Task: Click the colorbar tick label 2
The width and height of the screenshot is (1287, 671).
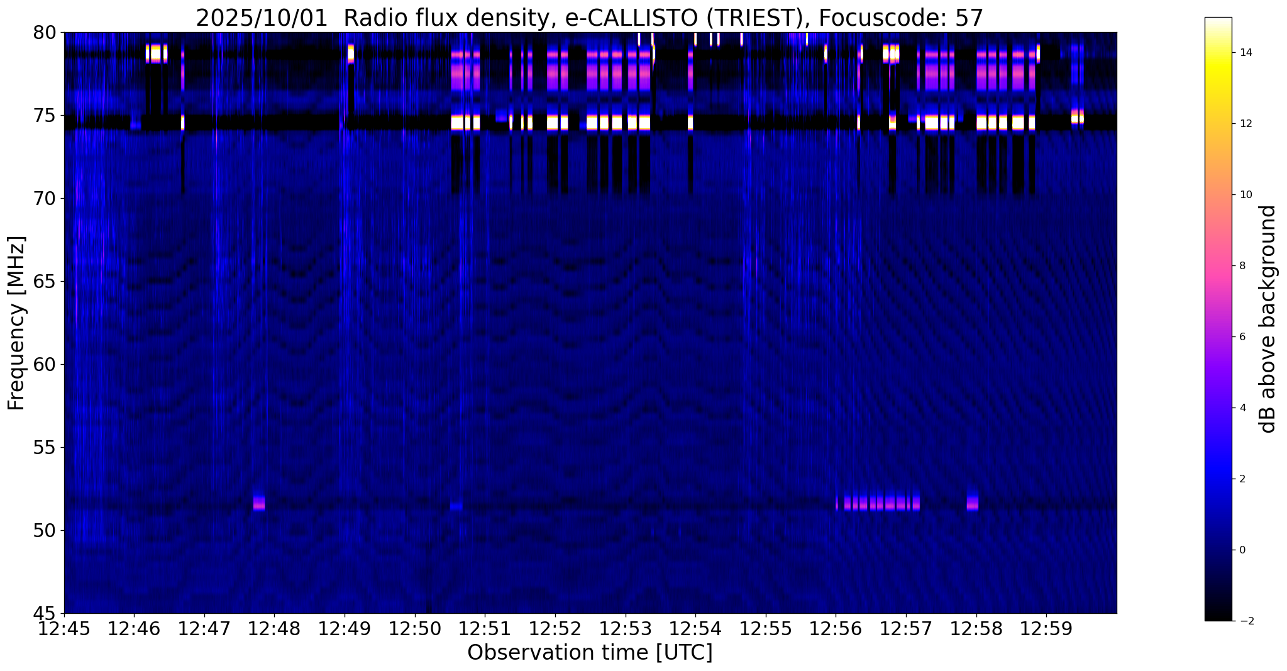Action: 1241,479
